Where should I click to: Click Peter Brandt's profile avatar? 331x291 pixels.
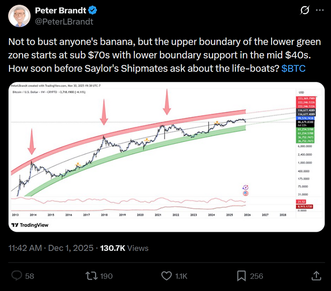tap(19, 16)
